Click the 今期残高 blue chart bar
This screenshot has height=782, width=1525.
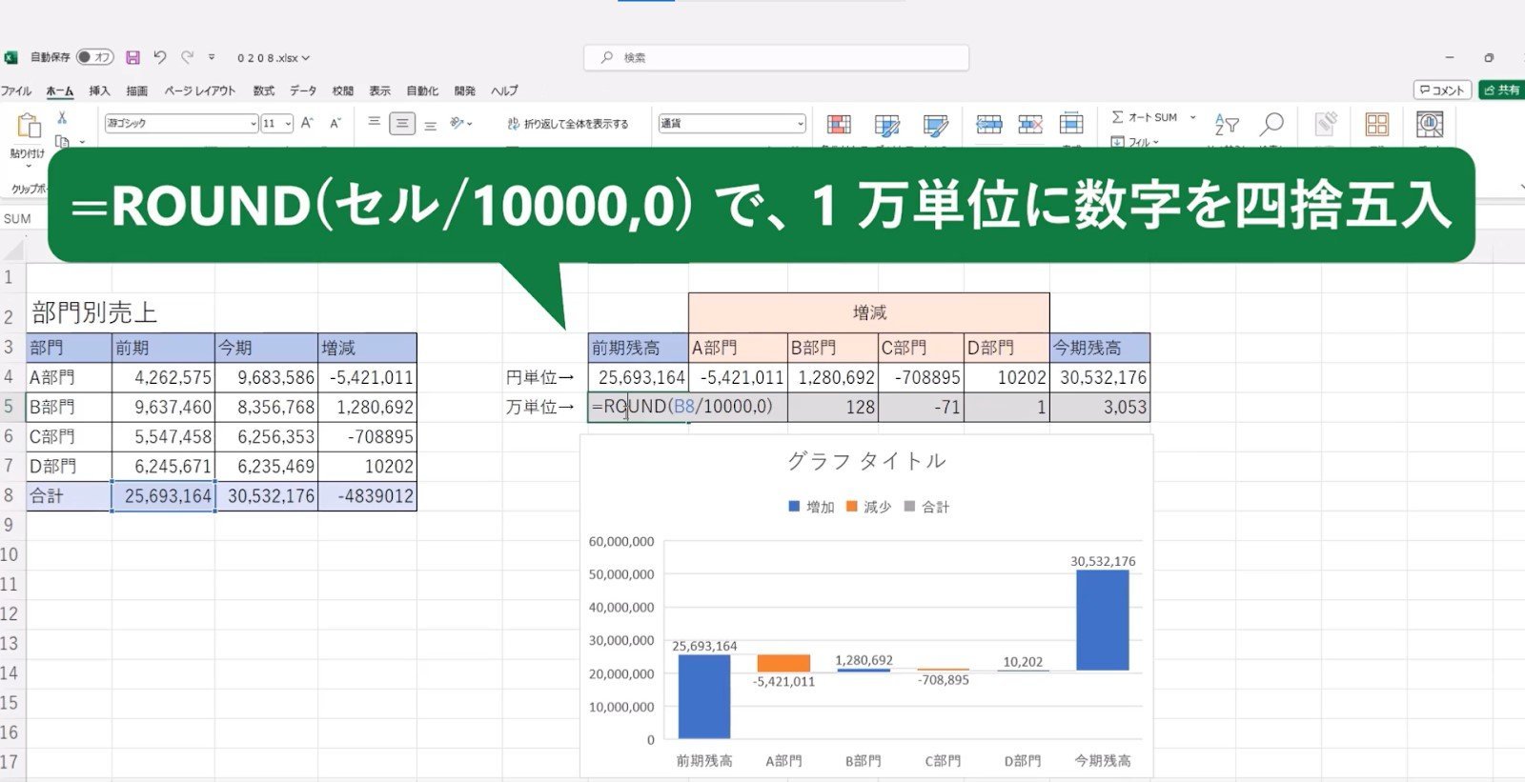(1103, 620)
